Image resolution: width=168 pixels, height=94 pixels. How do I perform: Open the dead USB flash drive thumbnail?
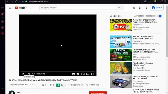(x=121, y=25)
